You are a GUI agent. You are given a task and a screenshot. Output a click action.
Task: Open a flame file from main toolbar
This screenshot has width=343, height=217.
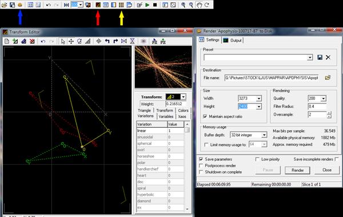point(4,5)
